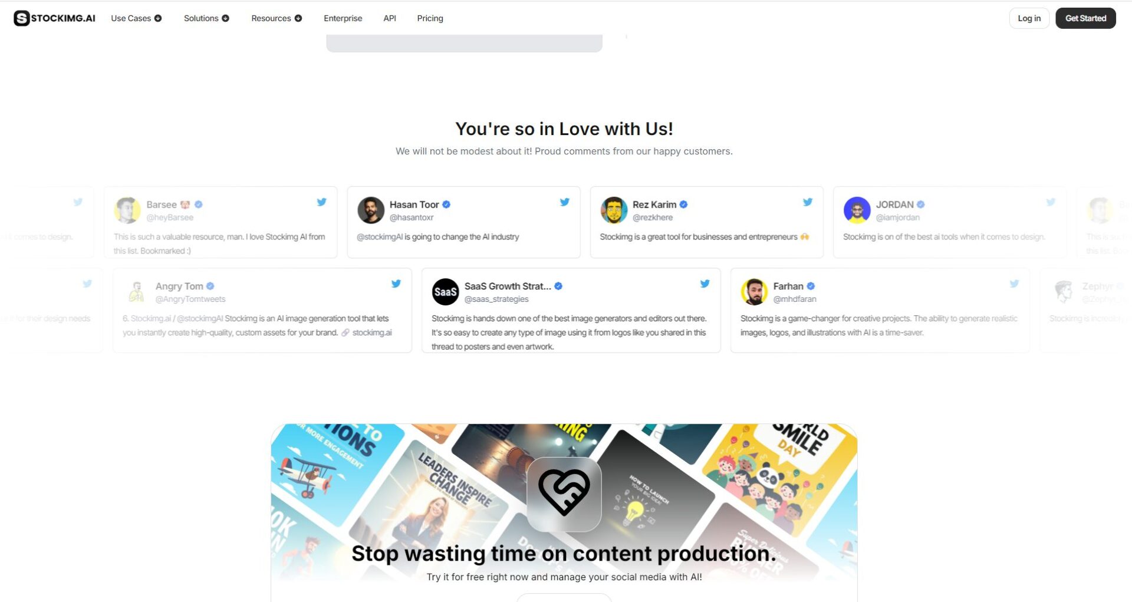Click Twitter bird icon on Barsee card
Image resolution: width=1132 pixels, height=602 pixels.
point(321,202)
